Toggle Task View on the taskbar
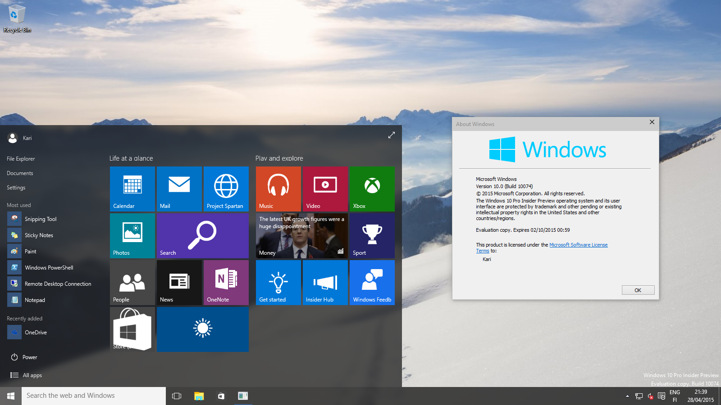The image size is (721, 405). [176, 396]
